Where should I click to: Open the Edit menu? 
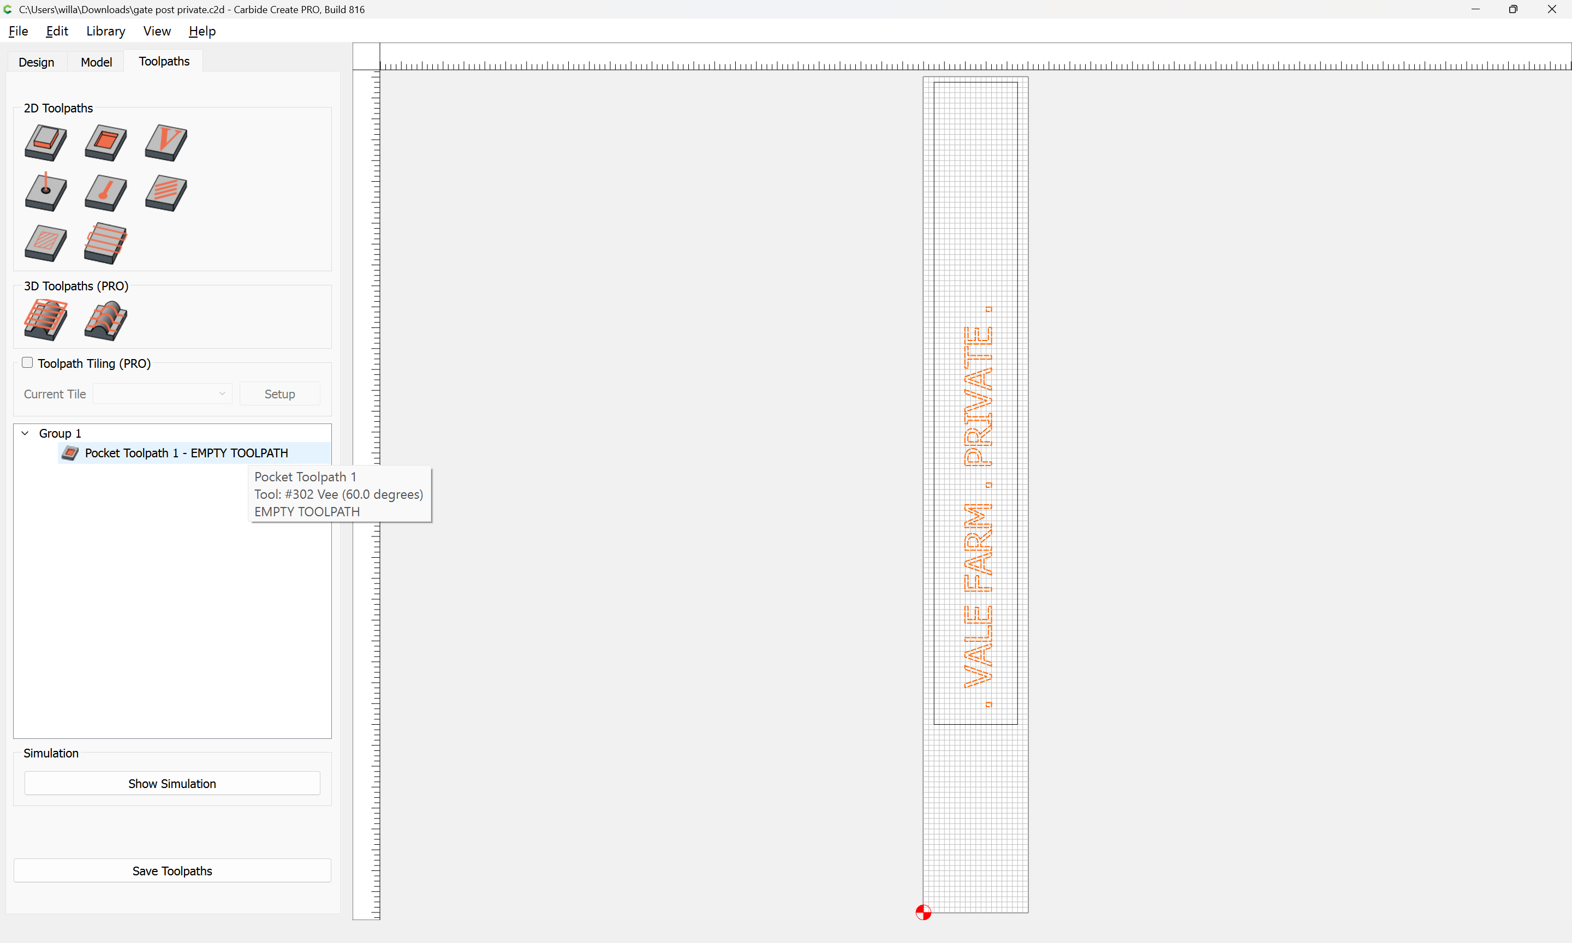click(x=57, y=31)
